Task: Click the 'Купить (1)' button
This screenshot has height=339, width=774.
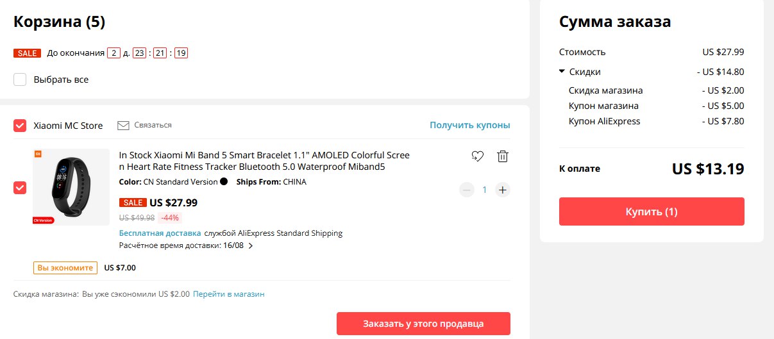Action: [652, 211]
